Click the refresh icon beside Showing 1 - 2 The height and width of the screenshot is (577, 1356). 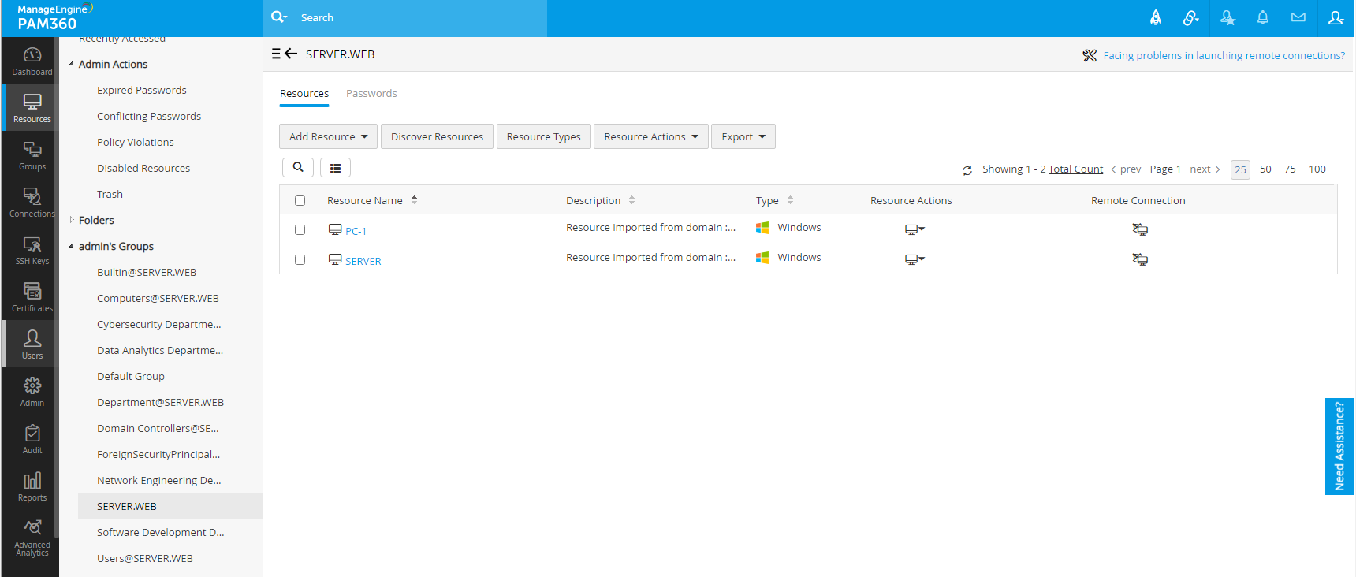967,170
